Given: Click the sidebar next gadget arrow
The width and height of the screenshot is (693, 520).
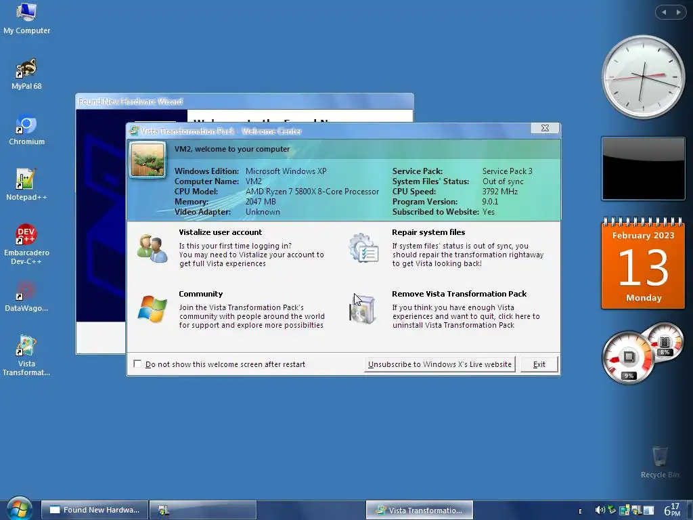Looking at the screenshot, I should 678,12.
